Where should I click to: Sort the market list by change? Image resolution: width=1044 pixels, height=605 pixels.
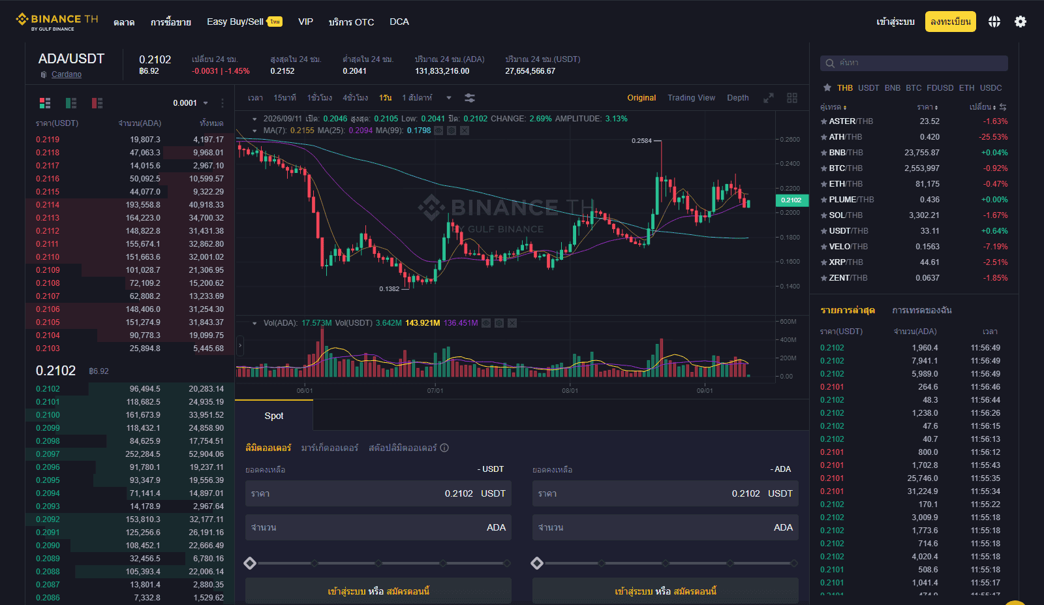point(983,107)
